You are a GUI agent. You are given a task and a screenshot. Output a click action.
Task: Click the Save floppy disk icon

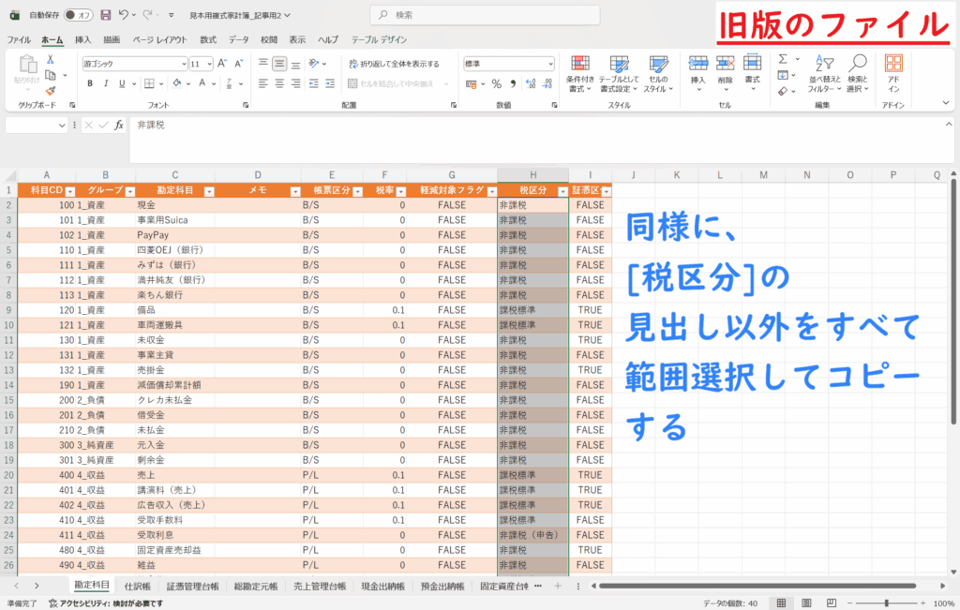(x=105, y=15)
